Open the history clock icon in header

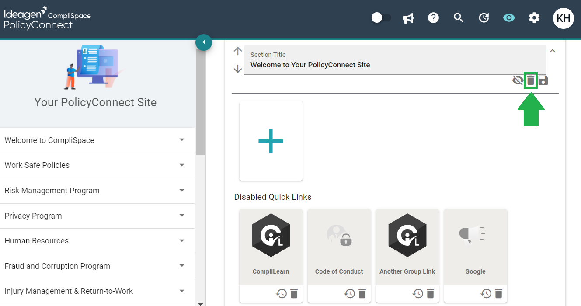[484, 18]
